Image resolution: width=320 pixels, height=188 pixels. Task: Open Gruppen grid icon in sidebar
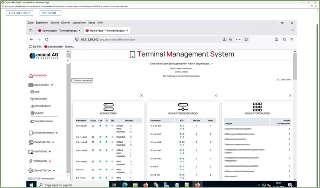click(x=32, y=113)
